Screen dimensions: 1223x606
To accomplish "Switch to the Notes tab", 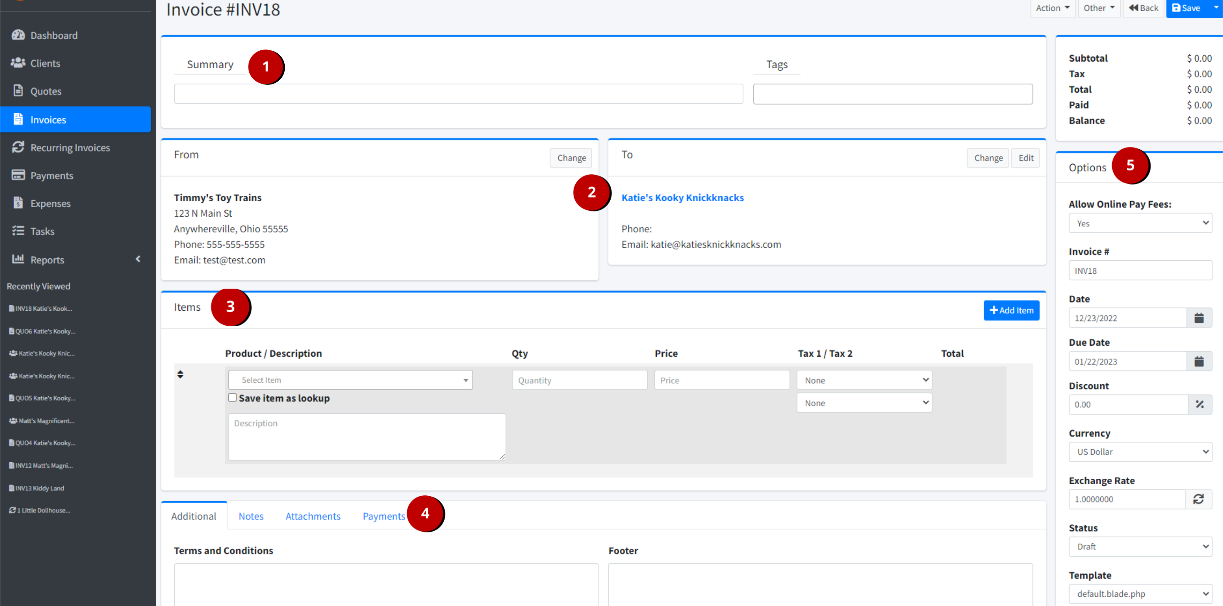I will point(251,516).
